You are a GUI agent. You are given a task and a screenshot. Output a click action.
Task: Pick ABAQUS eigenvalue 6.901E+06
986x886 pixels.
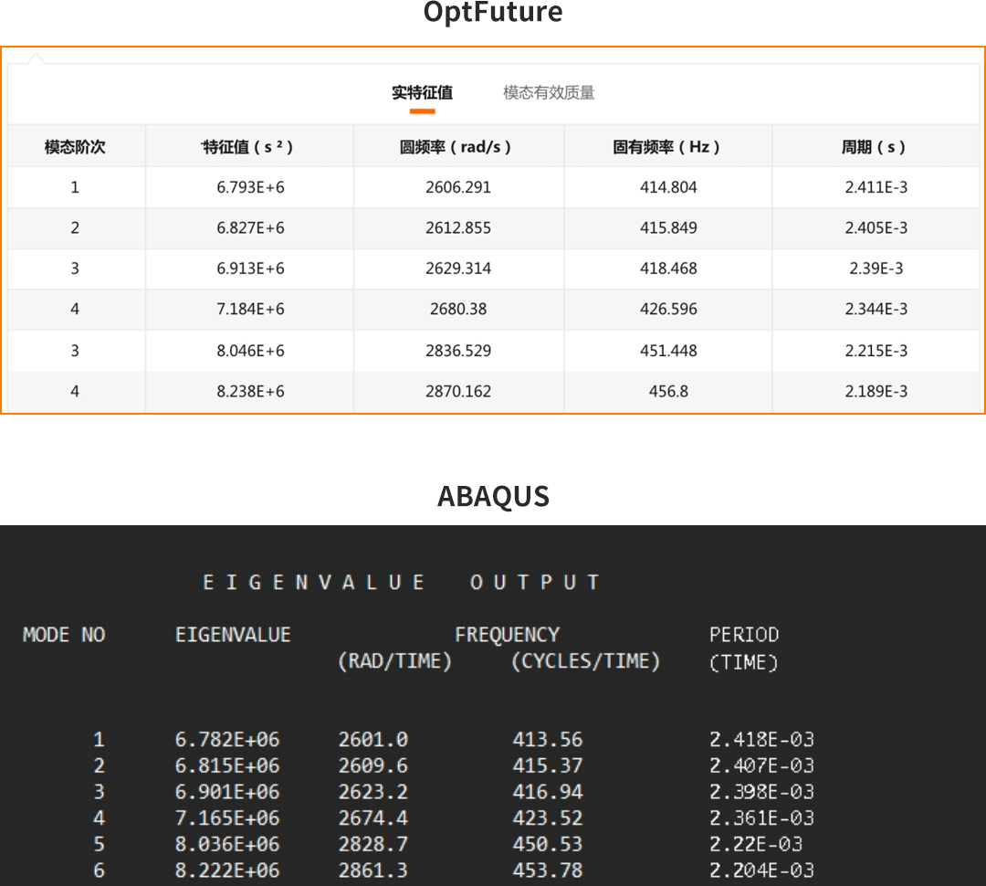(227, 792)
